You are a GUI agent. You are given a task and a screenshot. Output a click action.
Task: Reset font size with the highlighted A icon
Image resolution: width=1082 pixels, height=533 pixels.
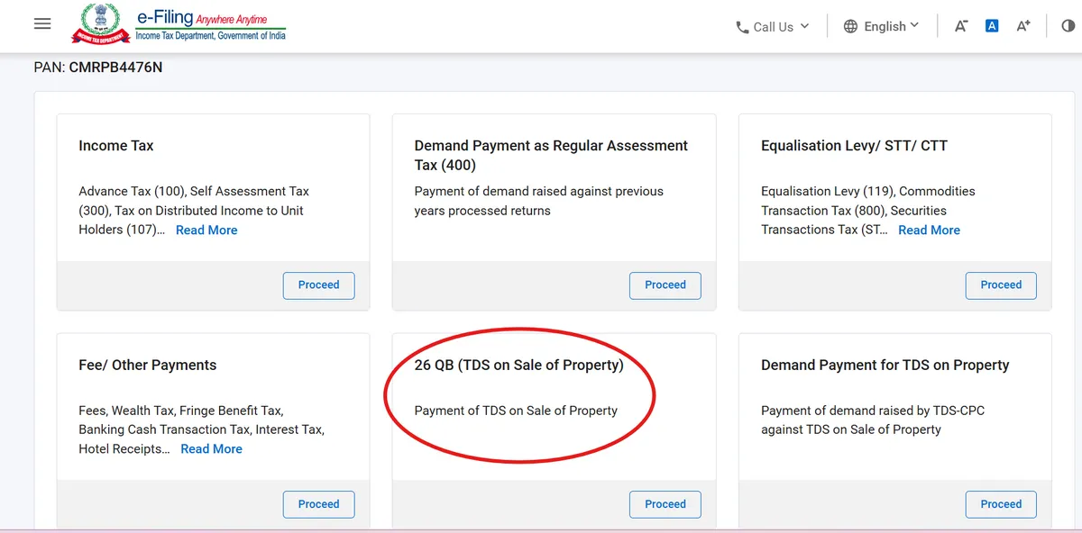[992, 25]
